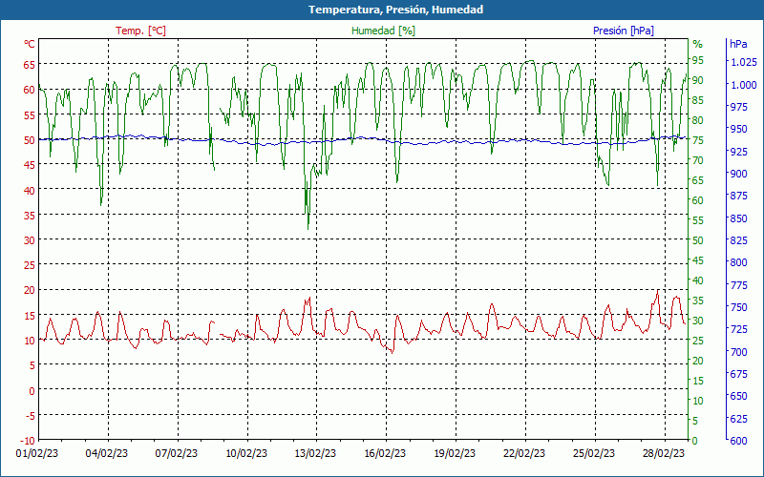Click the '28/02/23' date label
764x477 pixels.
pyautogui.click(x=663, y=453)
